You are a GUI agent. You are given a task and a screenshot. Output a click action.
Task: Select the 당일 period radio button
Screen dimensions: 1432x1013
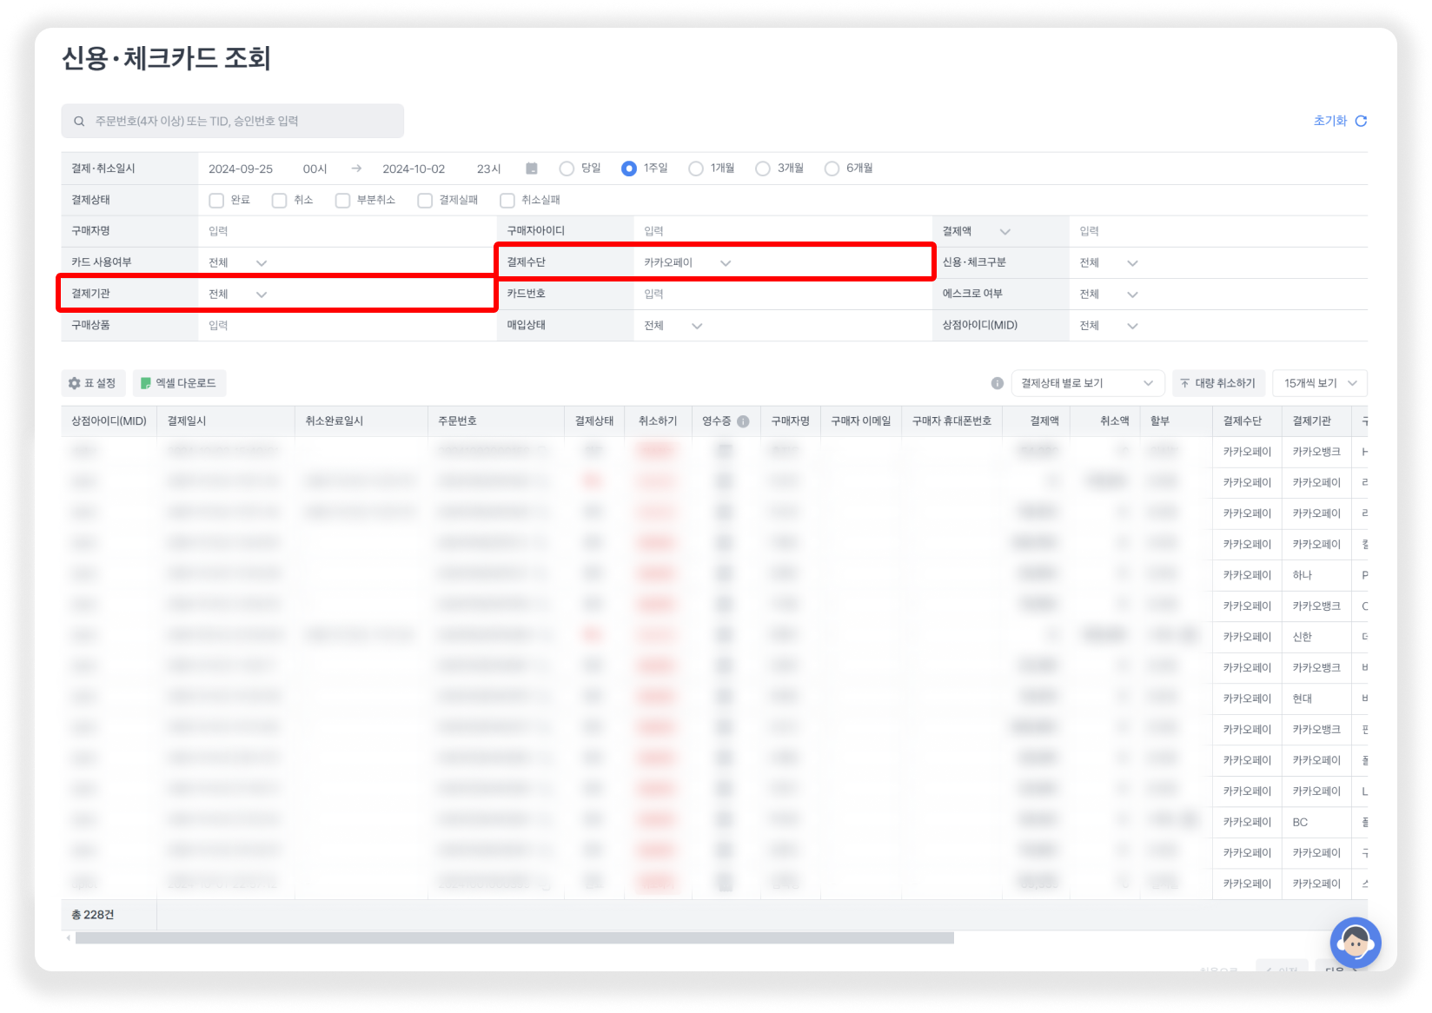tap(567, 169)
